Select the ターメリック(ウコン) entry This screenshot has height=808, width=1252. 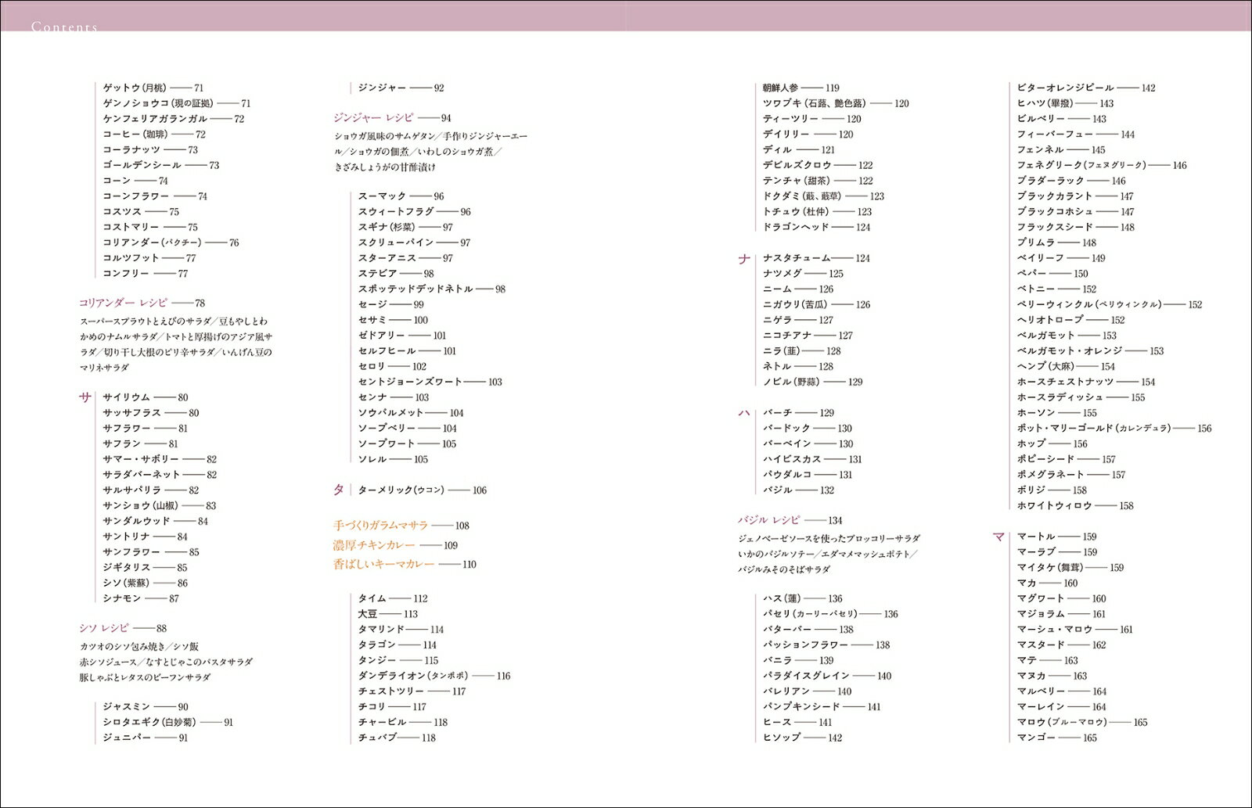point(401,490)
